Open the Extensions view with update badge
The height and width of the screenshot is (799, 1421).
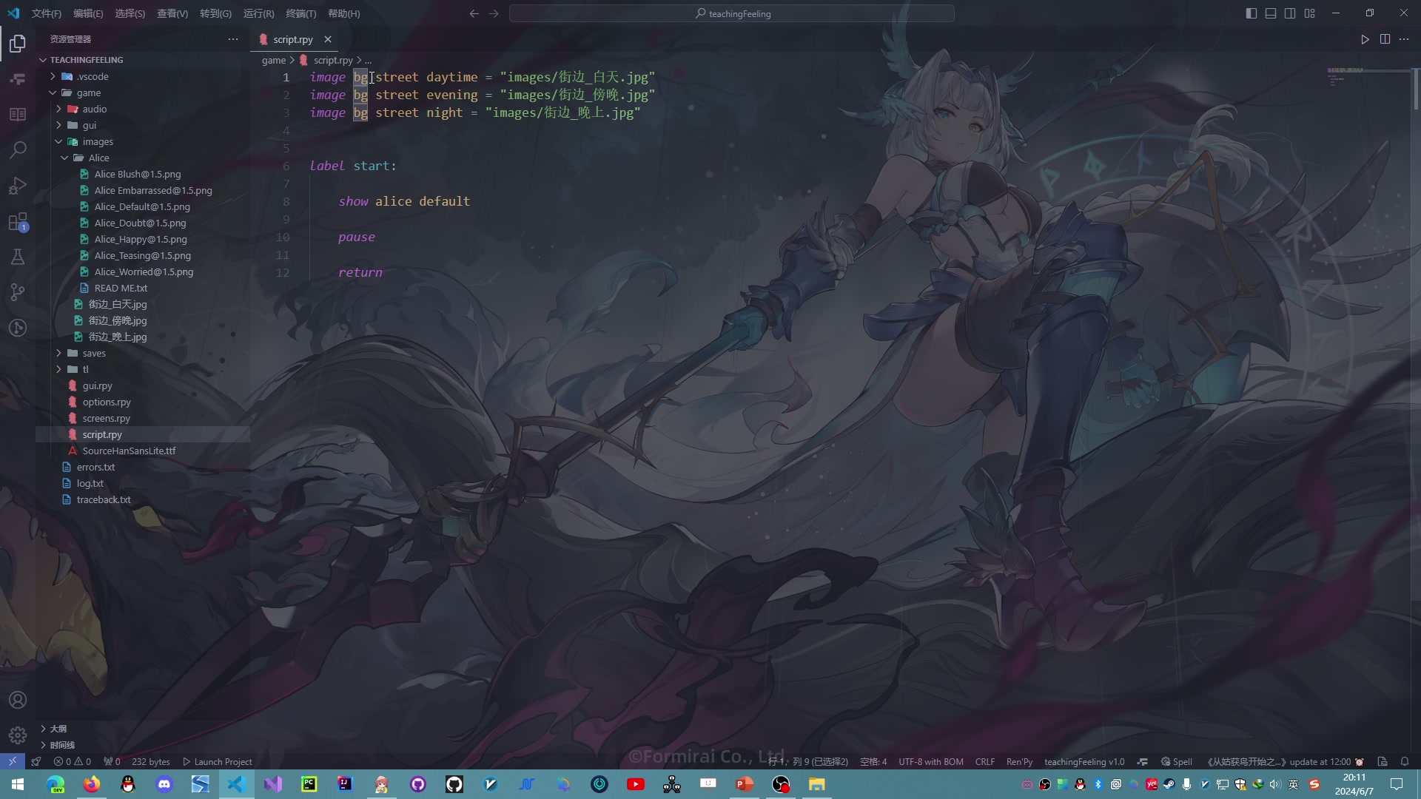click(x=18, y=222)
